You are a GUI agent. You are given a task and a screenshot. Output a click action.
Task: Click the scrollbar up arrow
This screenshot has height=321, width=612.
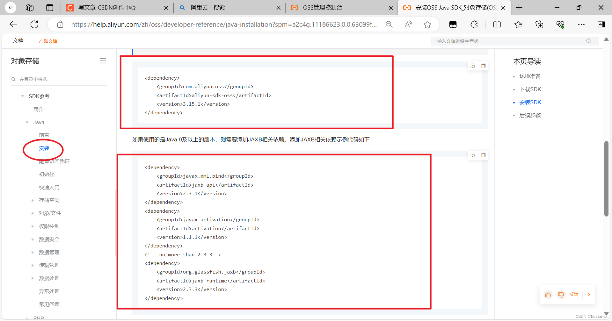(x=606, y=39)
